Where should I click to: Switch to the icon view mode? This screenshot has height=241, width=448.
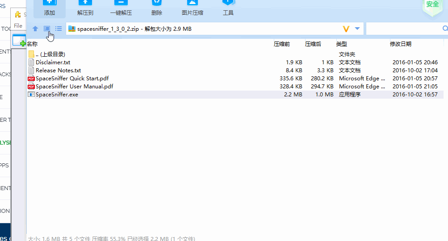click(47, 29)
